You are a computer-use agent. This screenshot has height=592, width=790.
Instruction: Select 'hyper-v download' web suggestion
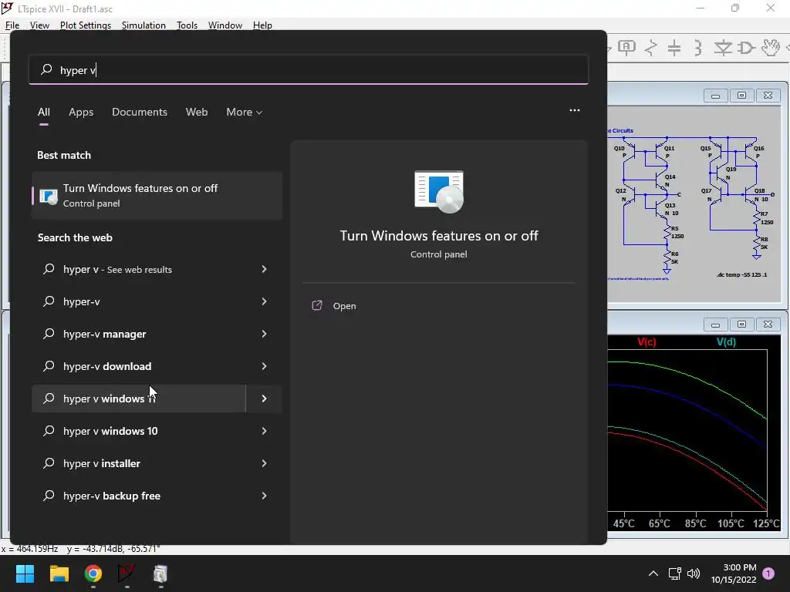click(x=139, y=366)
